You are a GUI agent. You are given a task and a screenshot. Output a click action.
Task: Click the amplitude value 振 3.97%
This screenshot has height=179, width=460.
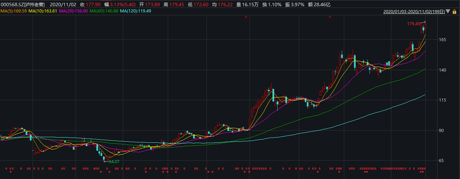point(295,4)
